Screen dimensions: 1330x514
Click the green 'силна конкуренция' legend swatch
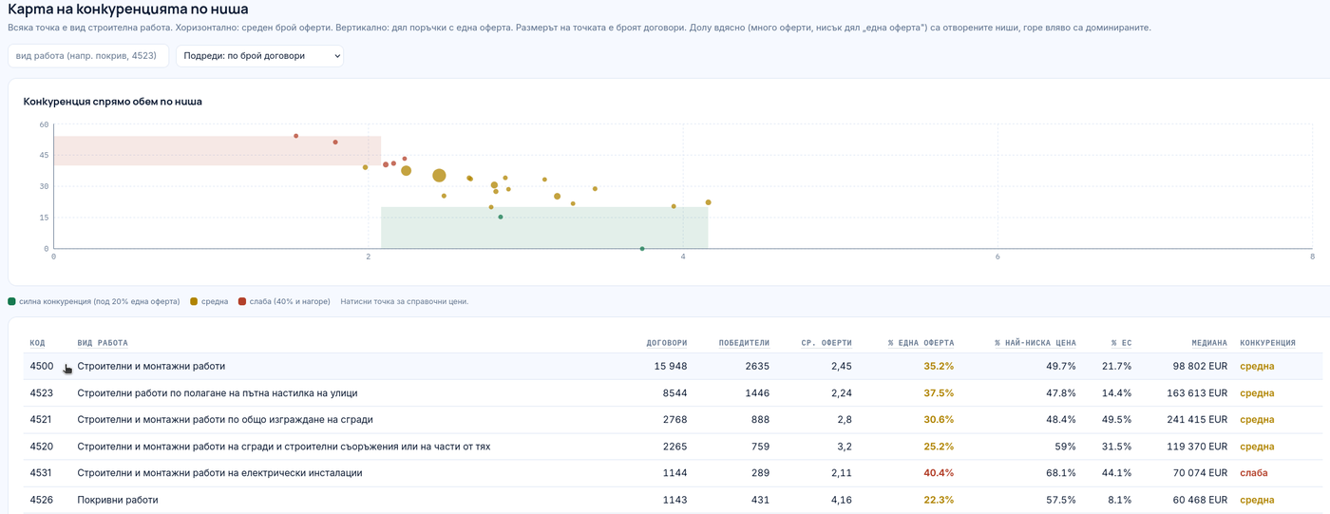(11, 301)
